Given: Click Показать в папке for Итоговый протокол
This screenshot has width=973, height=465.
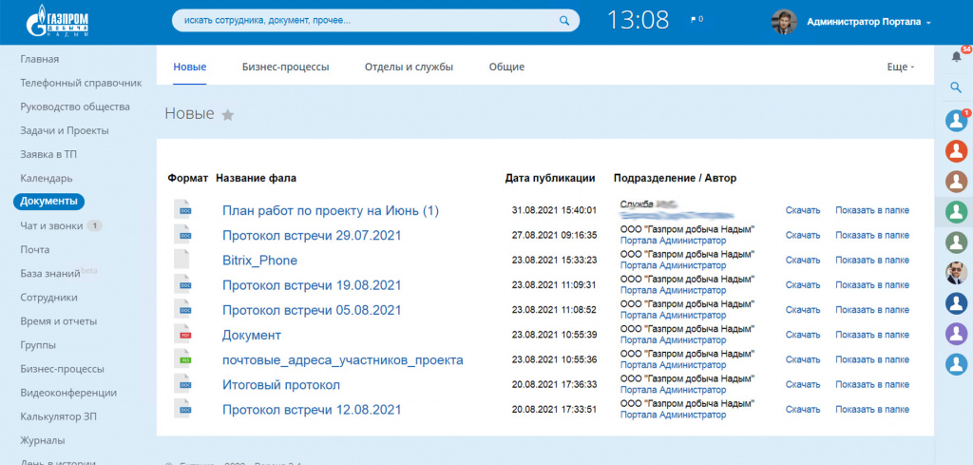Looking at the screenshot, I should [872, 384].
